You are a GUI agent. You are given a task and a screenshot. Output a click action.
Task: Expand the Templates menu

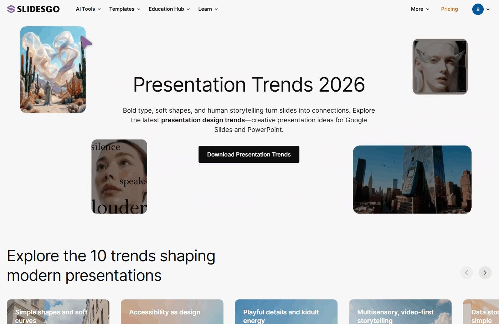tap(125, 9)
